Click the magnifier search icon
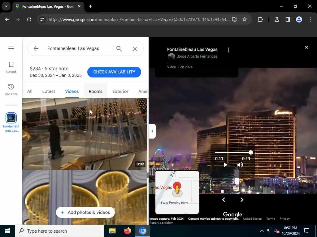The image size is (317, 237). coord(119,48)
